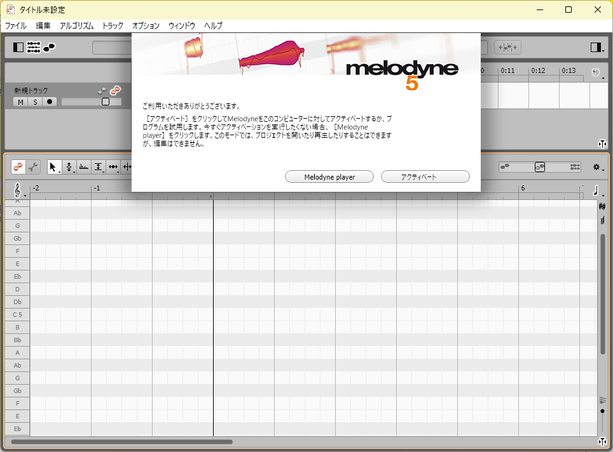
Task: Mute the 新規トラック track
Action: coord(21,102)
